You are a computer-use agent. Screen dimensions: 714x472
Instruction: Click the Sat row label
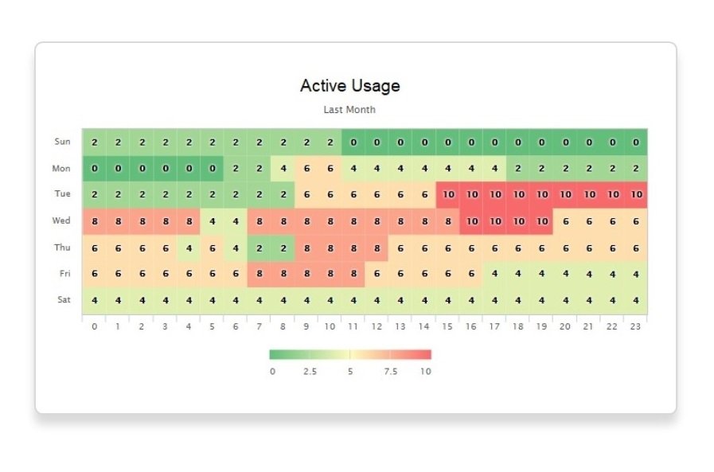(63, 299)
